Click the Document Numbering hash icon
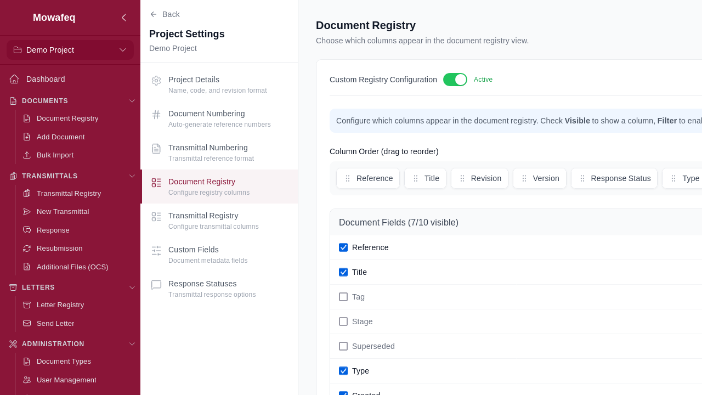The image size is (702, 395). coord(156,115)
